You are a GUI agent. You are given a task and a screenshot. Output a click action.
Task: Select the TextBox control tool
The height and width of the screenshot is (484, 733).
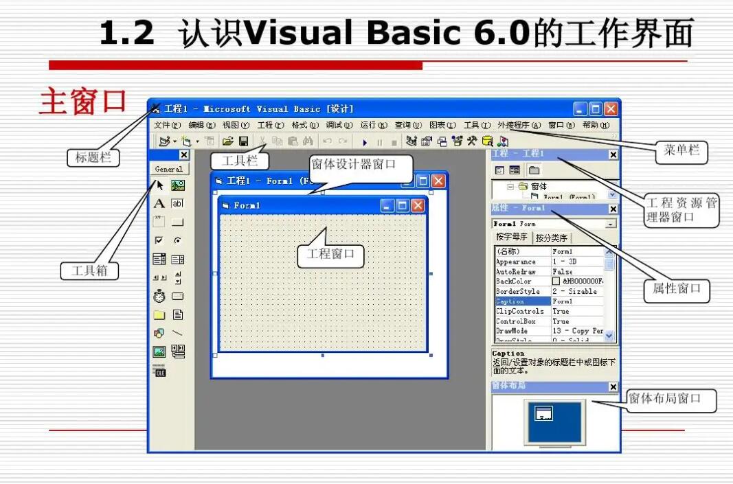tap(177, 203)
